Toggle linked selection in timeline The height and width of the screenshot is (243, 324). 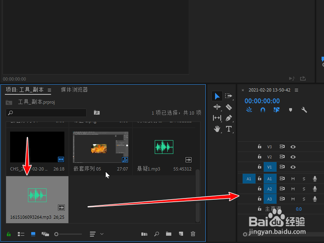pyautogui.click(x=277, y=110)
